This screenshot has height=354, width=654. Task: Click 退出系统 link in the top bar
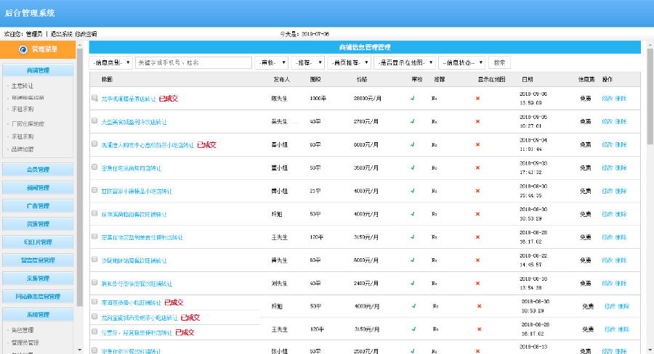pos(62,34)
